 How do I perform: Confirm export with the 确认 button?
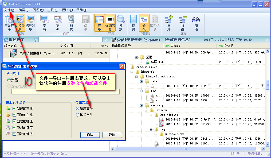click(x=90, y=135)
